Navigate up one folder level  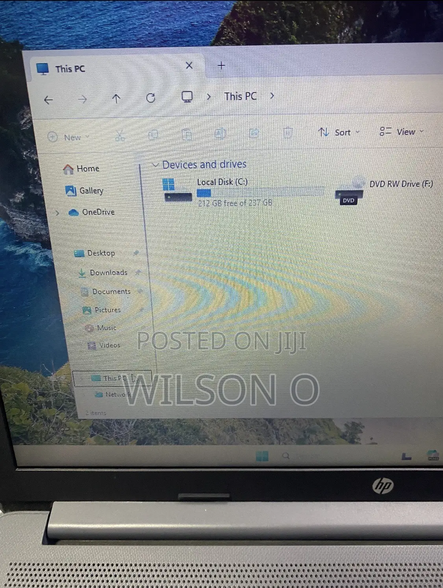coord(116,99)
